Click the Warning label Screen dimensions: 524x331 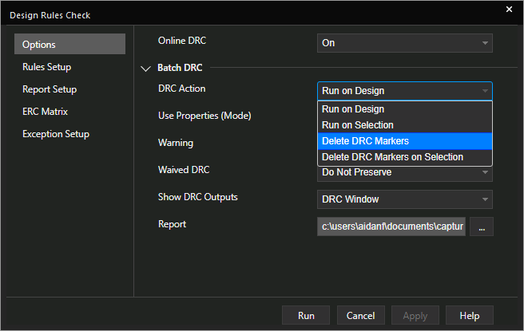click(176, 143)
